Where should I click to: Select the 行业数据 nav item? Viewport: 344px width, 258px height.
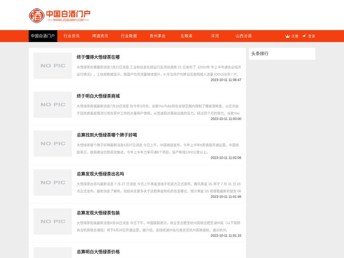pos(129,36)
